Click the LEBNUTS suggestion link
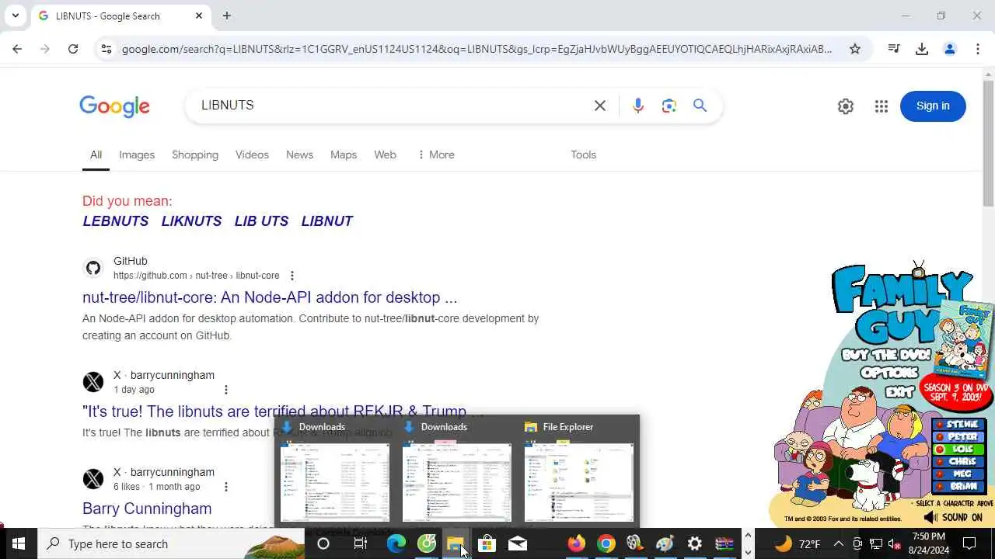 (x=116, y=221)
